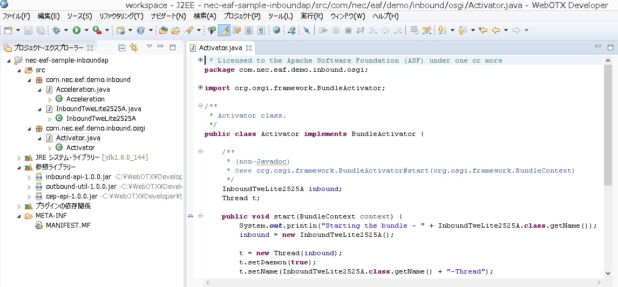Fold the start method with its collapse marker
Screen dimensions: 618x287
200,216
